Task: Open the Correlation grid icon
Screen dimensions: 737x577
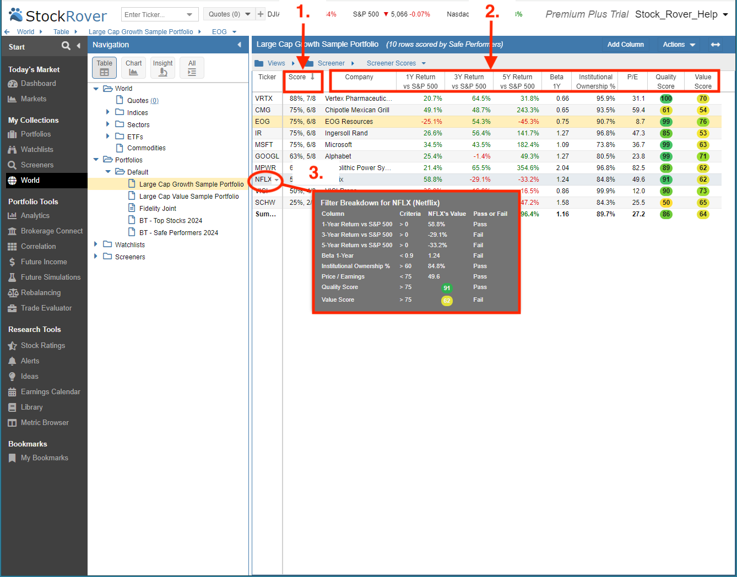Action: (x=12, y=247)
